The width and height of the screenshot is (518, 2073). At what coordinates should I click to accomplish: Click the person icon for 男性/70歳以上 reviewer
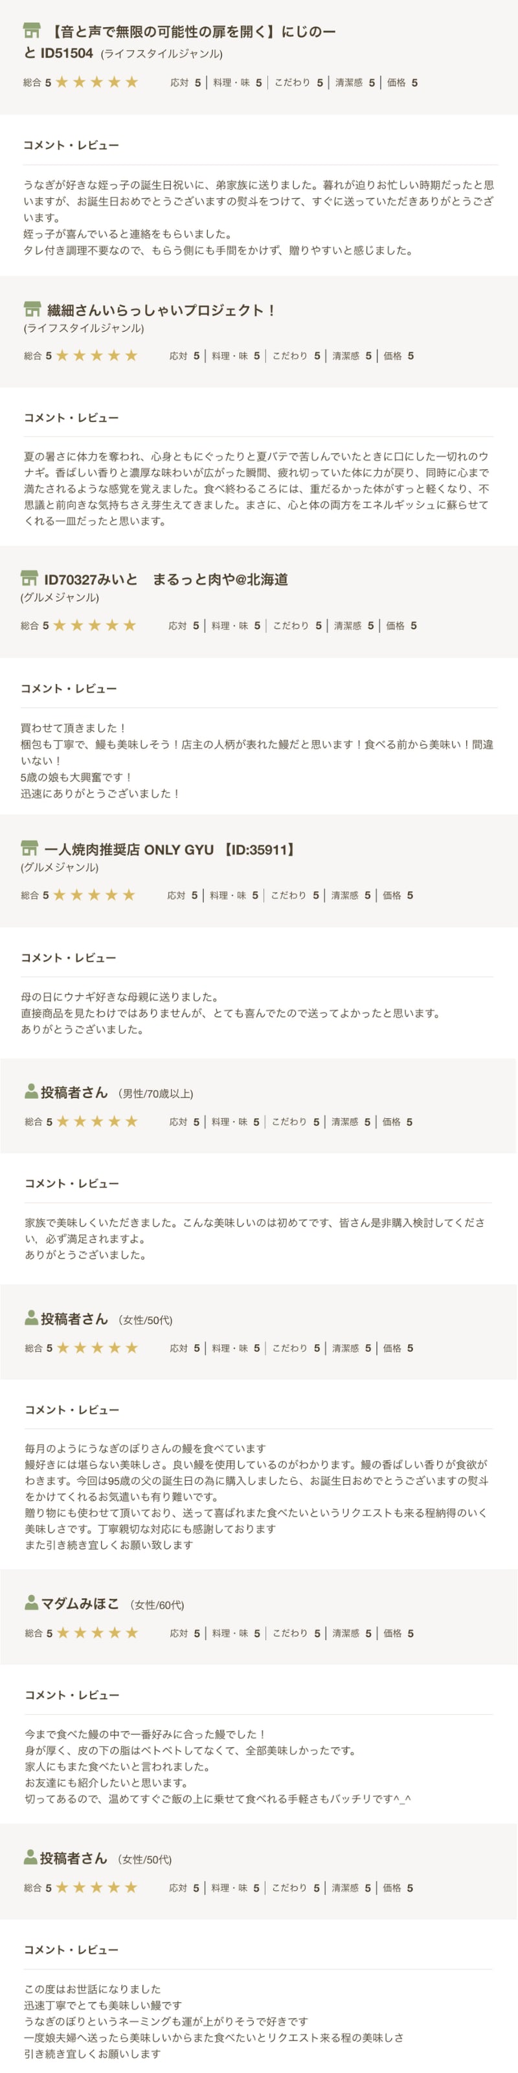click(x=30, y=1091)
